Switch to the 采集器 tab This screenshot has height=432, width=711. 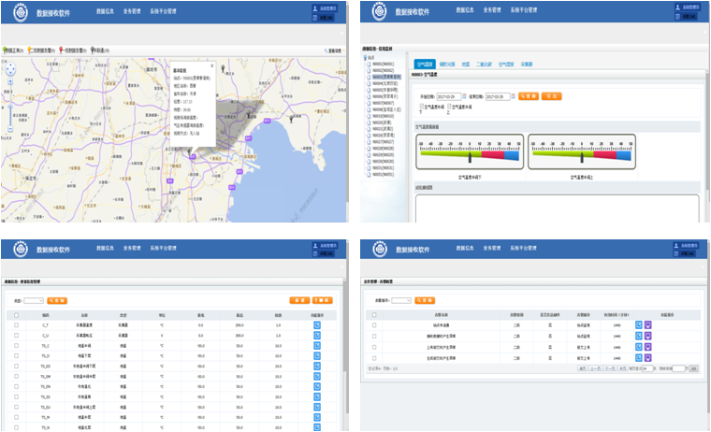(x=527, y=65)
